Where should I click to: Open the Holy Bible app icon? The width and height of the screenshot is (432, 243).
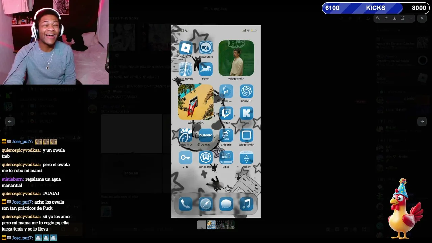(226, 158)
